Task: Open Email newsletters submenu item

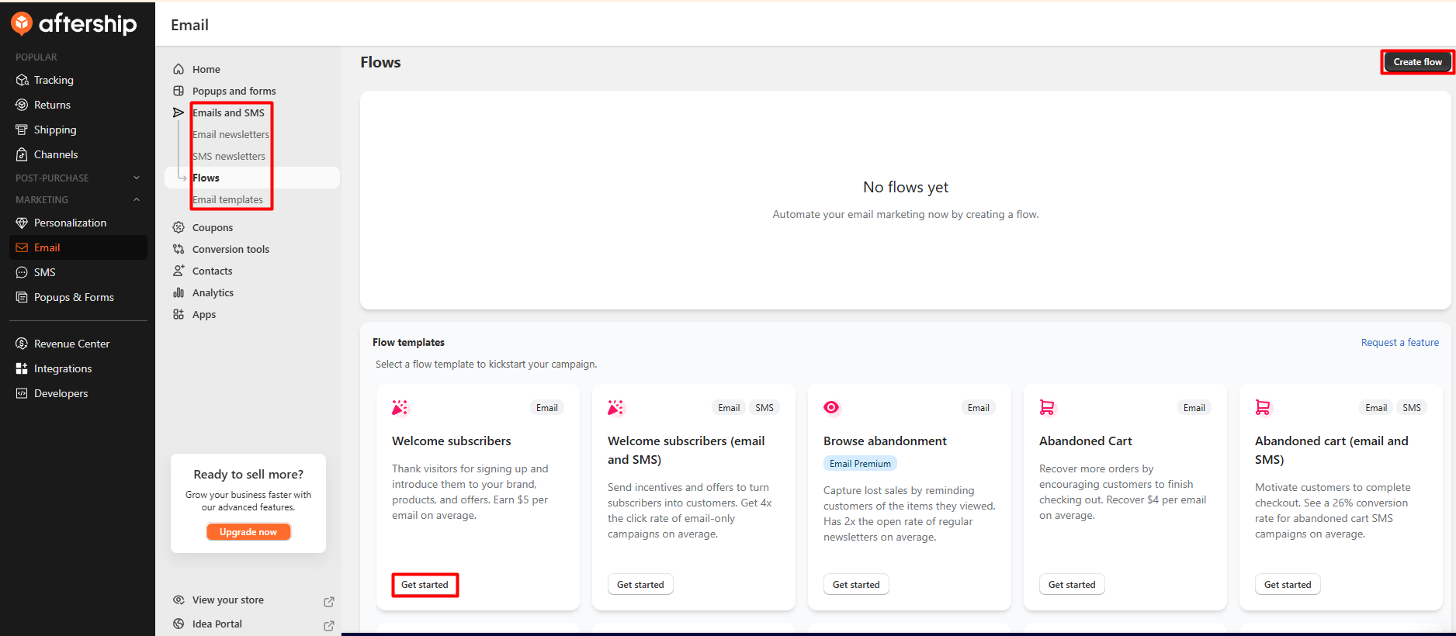Action: [x=231, y=134]
